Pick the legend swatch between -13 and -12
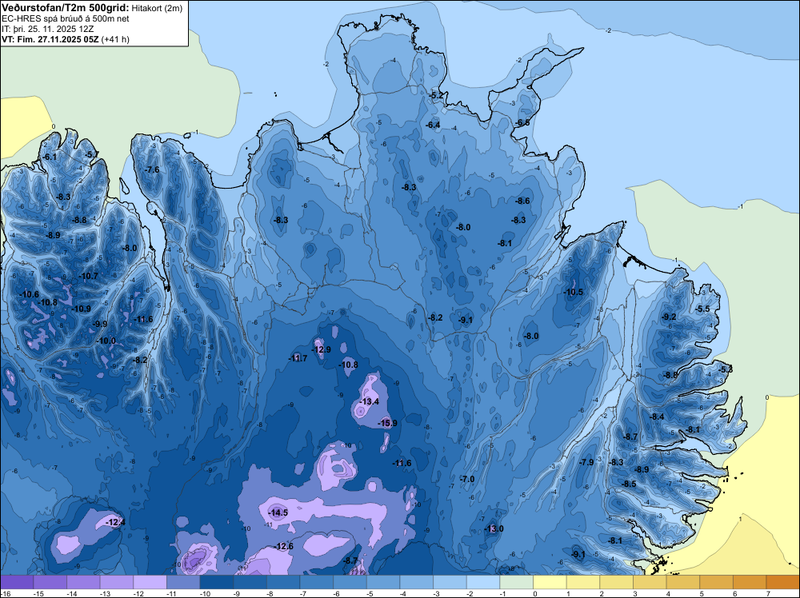Viewport: 800px width, 598px height. point(117,582)
